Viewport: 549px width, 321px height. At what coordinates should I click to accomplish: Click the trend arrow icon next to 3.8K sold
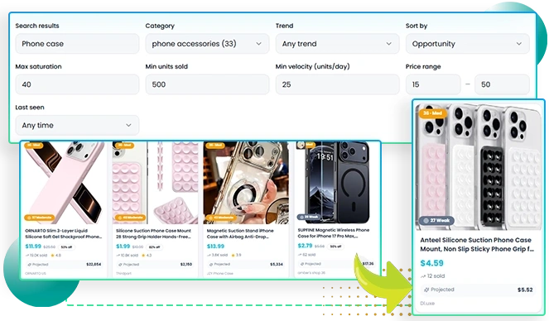click(209, 256)
